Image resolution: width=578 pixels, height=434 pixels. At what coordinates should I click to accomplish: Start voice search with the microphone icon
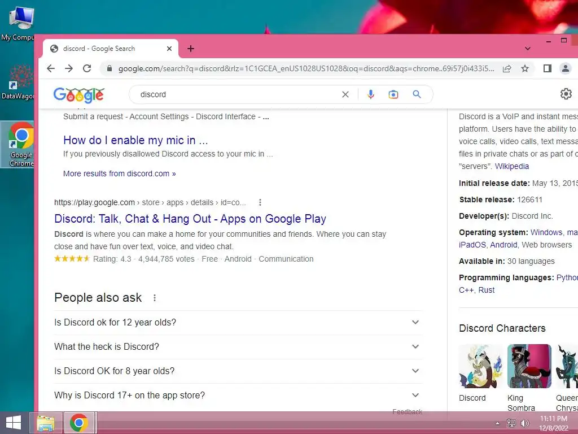point(371,94)
